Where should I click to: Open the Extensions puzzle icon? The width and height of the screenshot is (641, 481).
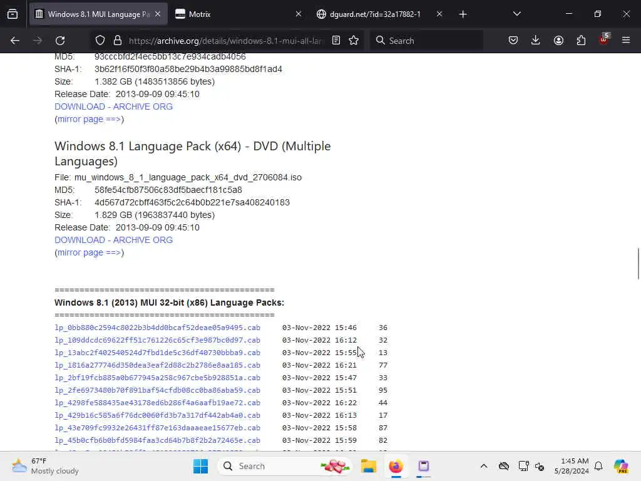[x=581, y=41]
